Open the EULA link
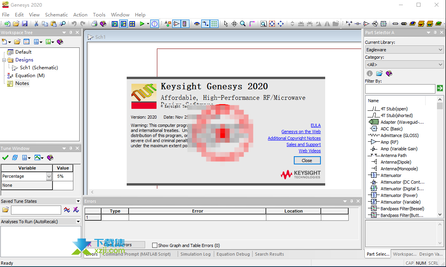 pyautogui.click(x=315, y=125)
